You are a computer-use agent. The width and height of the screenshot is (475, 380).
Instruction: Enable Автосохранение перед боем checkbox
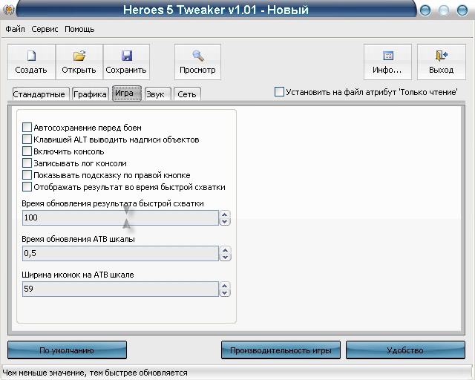click(27, 128)
